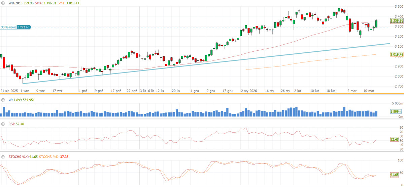This screenshot has width=404, height=187.
Task: Click the 100 level on the stochastic axis
Action: coord(401,160)
